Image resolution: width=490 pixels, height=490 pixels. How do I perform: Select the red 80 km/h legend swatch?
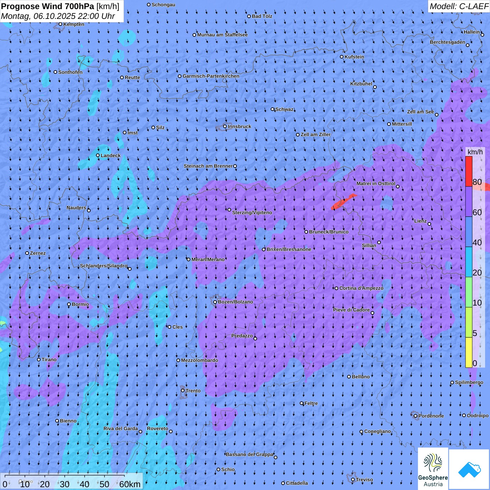pos(469,171)
